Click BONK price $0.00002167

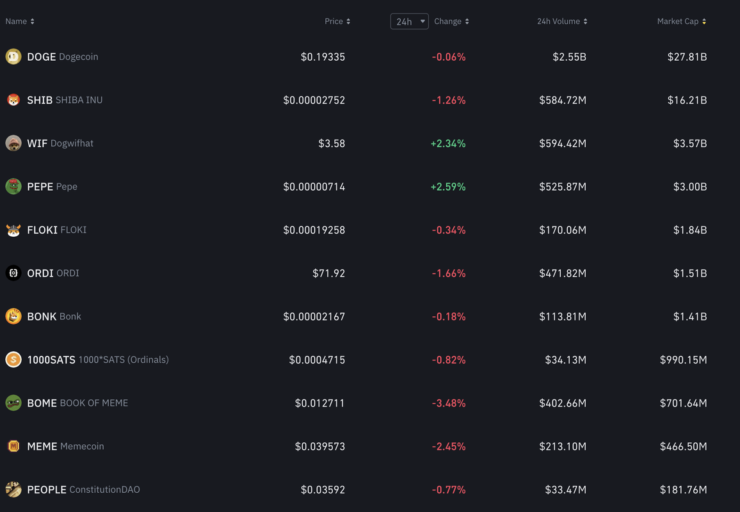point(314,317)
